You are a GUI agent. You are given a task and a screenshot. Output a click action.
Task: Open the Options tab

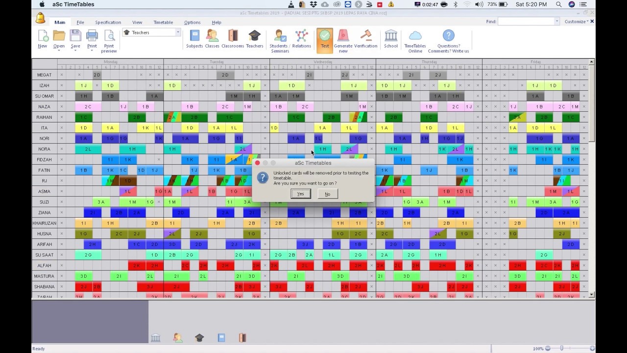(x=192, y=22)
